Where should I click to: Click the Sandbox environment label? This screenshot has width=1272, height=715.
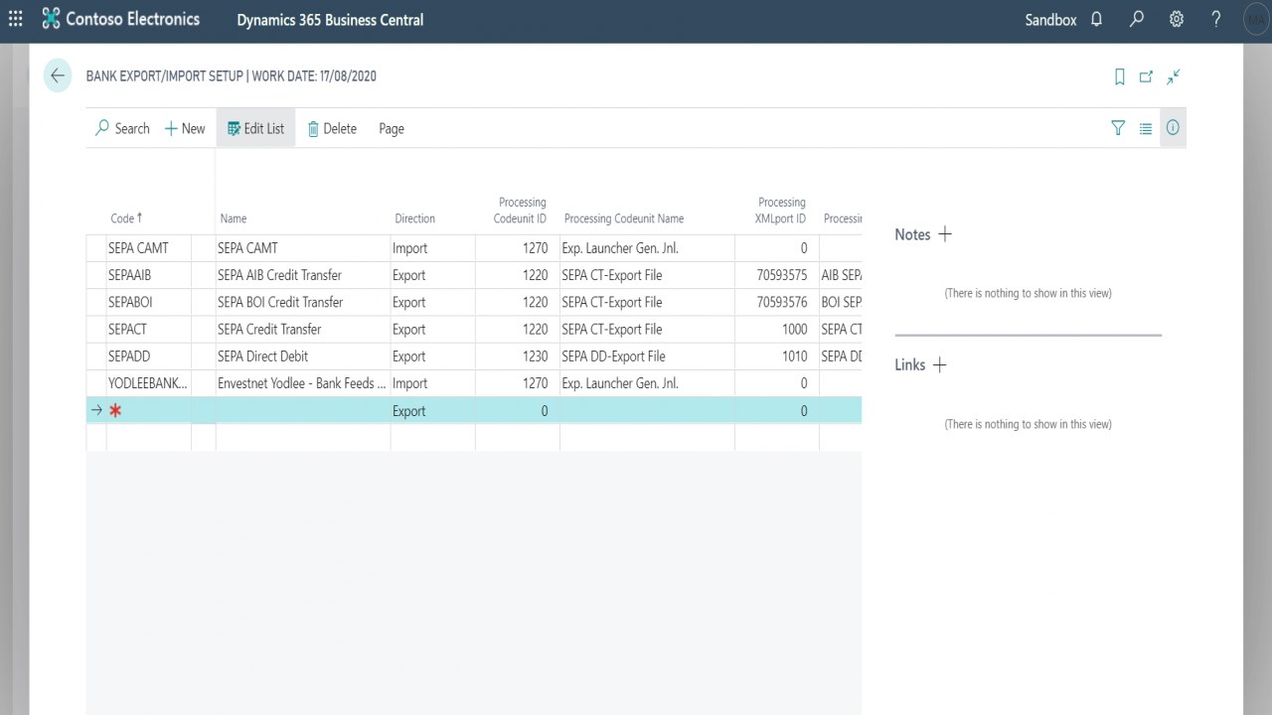pos(1050,19)
